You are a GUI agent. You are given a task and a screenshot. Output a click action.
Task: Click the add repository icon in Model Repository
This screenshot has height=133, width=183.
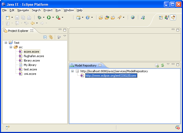point(157,65)
